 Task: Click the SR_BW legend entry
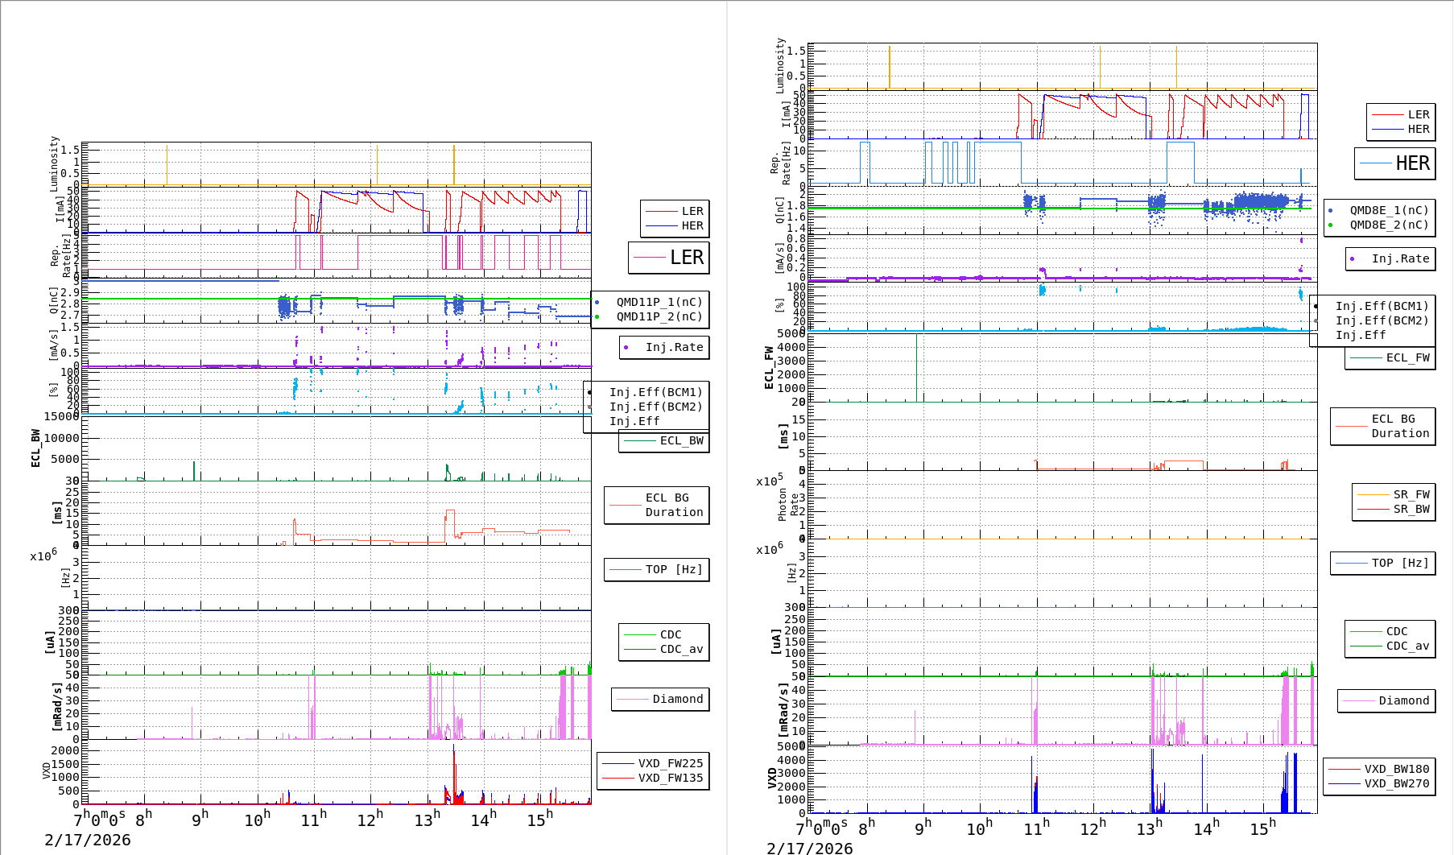click(x=1411, y=509)
